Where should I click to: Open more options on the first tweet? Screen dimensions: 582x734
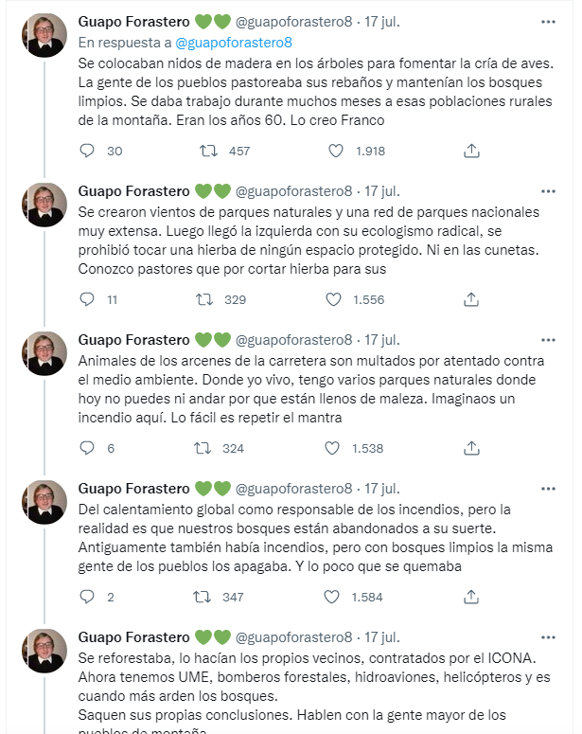point(548,22)
